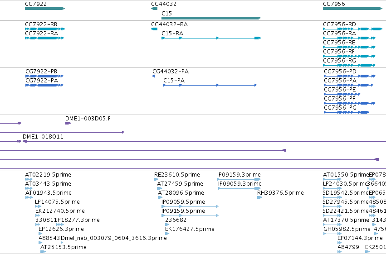
Task: Click EST 488543 label
Action: coord(49,238)
